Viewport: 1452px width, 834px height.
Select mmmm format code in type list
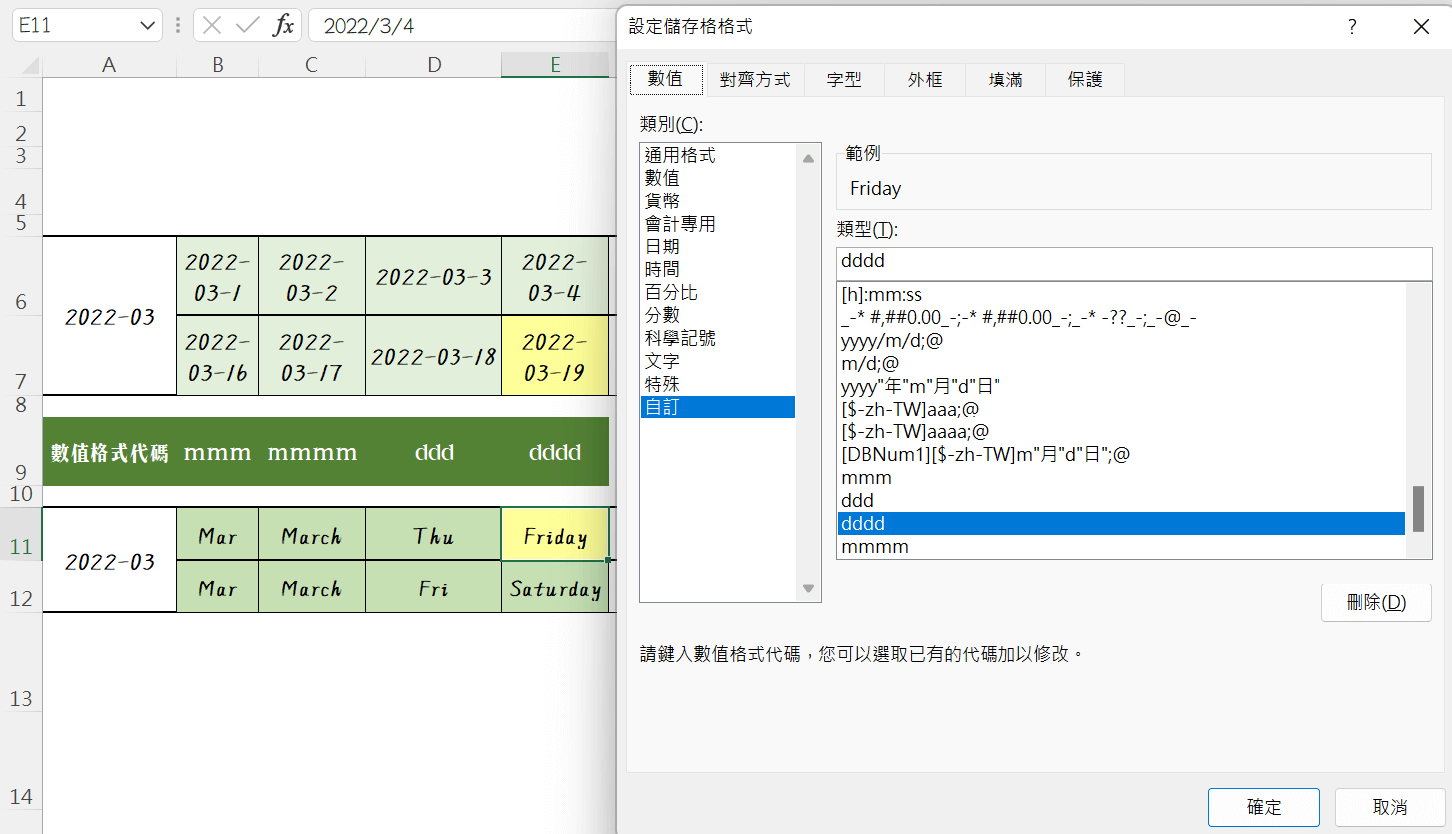coord(1122,546)
